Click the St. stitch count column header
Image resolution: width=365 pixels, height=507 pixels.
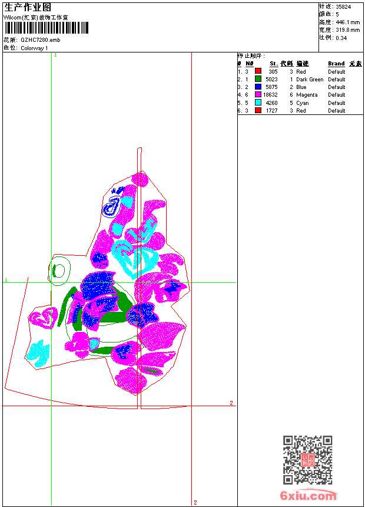pyautogui.click(x=274, y=64)
